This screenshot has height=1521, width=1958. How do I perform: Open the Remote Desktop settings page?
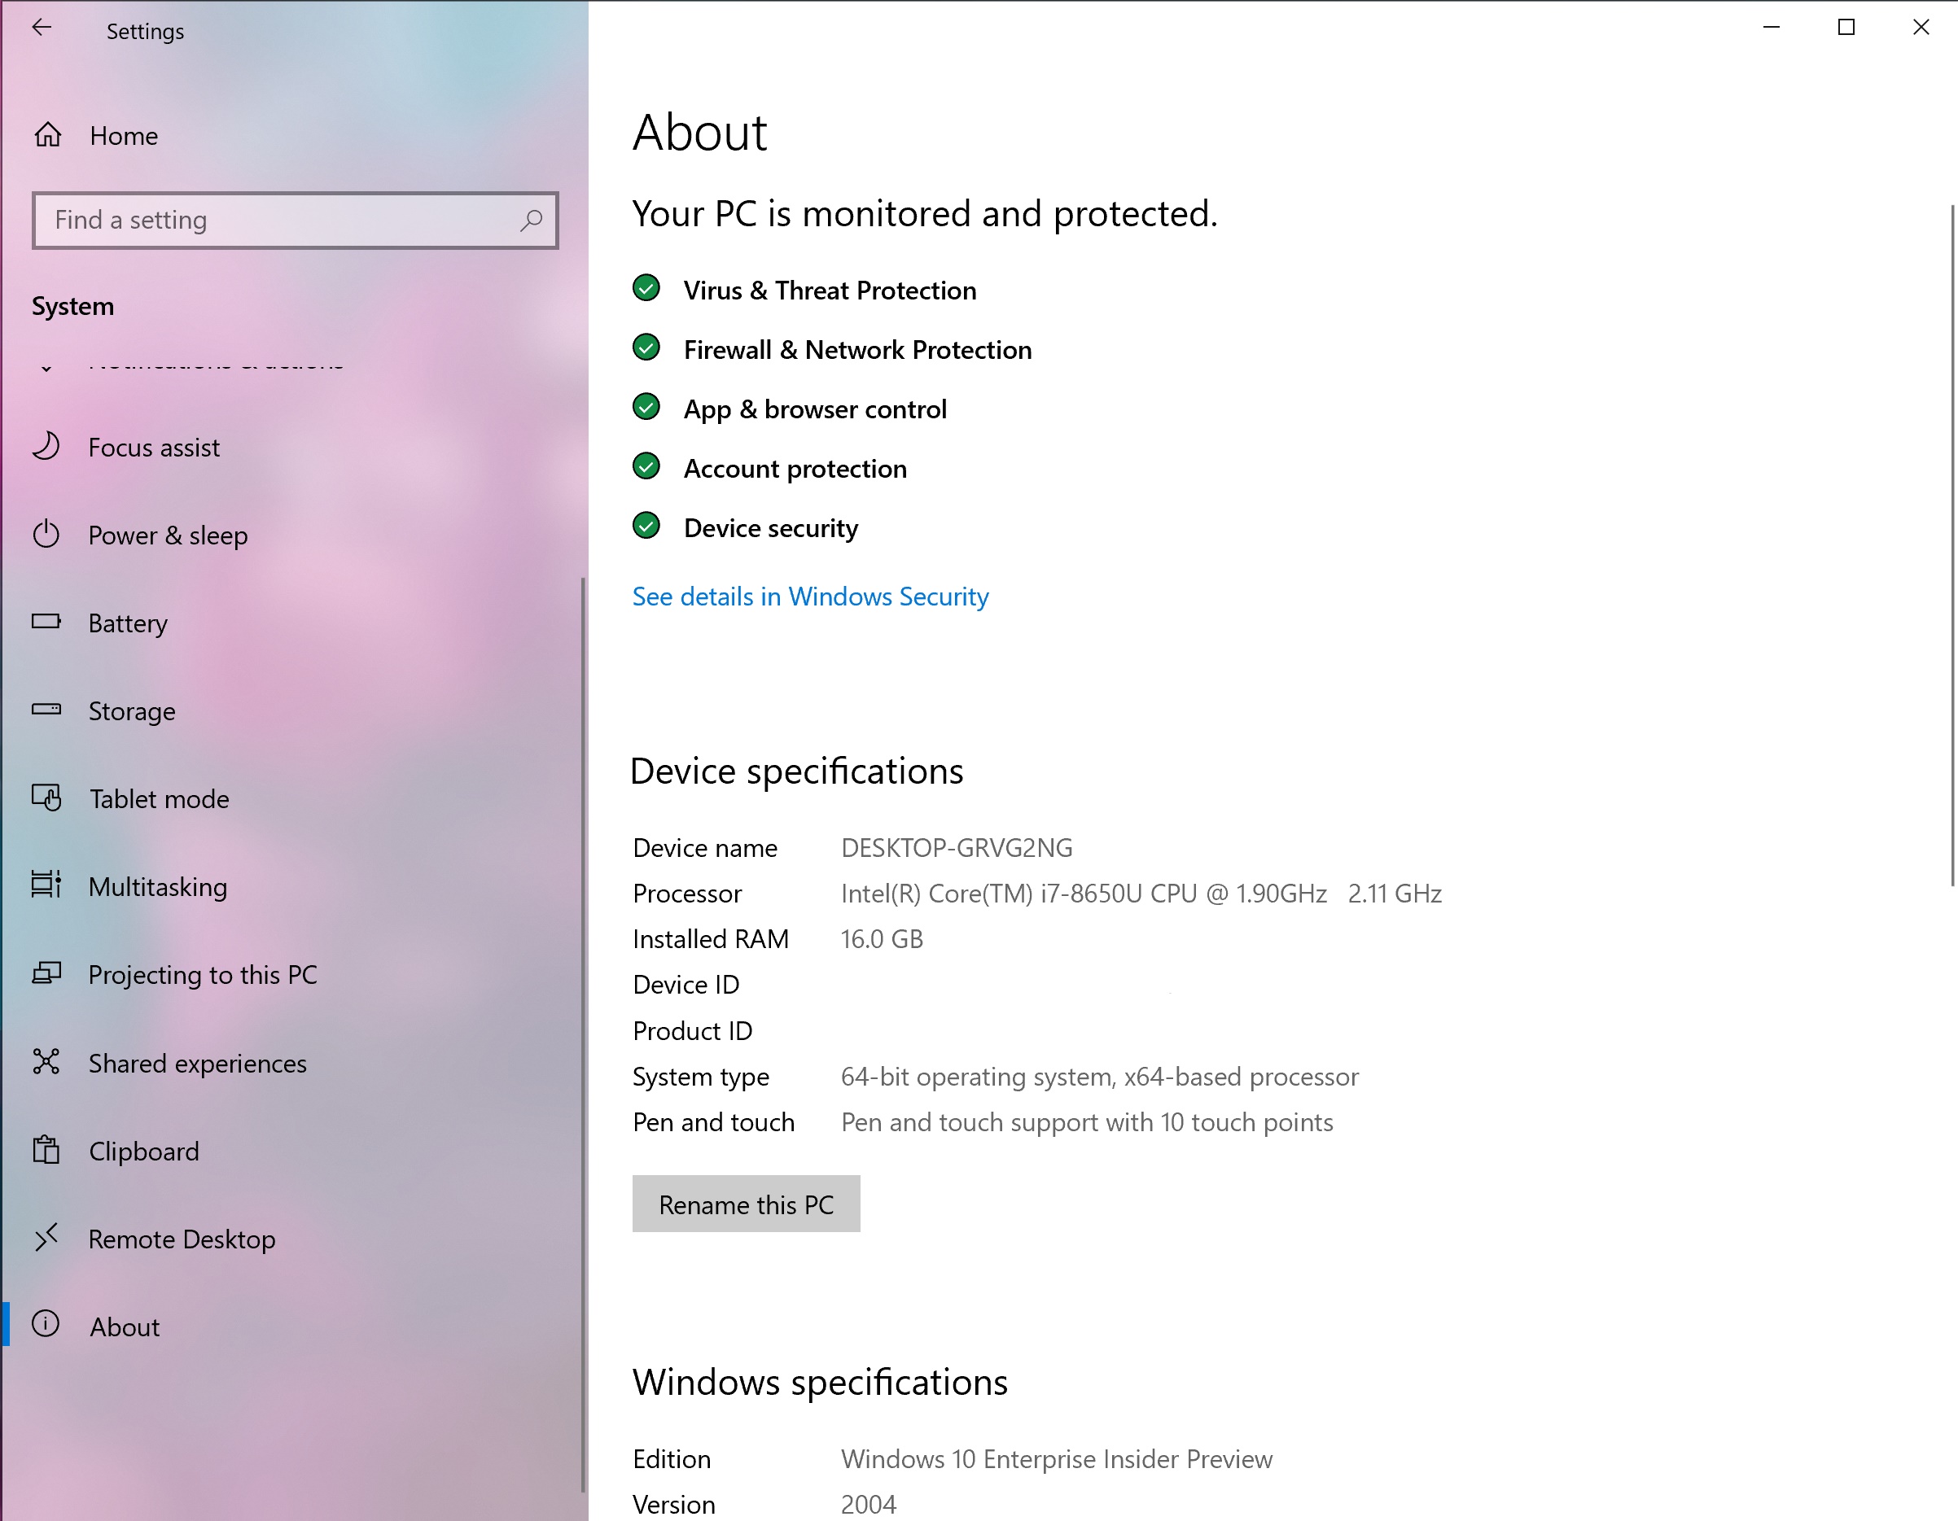click(x=182, y=1239)
